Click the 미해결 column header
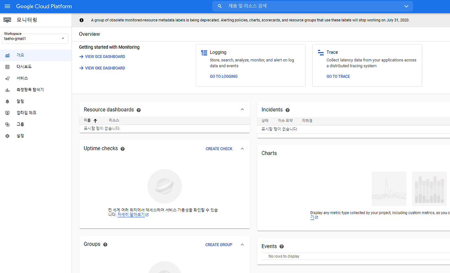Screen dimensions: 450x273 (x=307, y=121)
